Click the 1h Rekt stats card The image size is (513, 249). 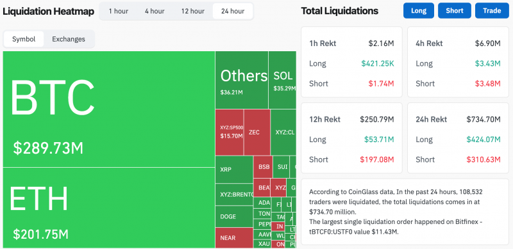click(351, 62)
